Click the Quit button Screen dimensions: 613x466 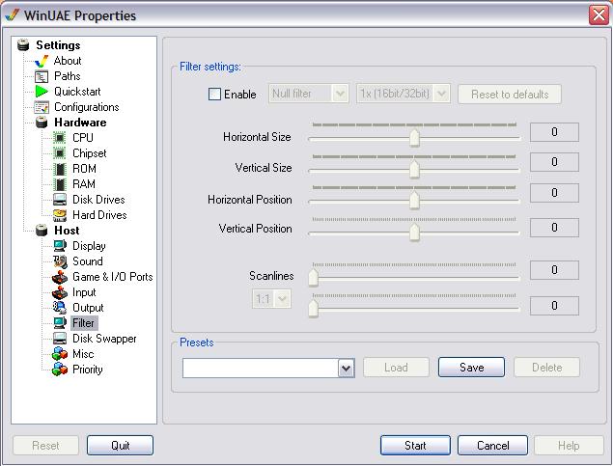(x=120, y=446)
